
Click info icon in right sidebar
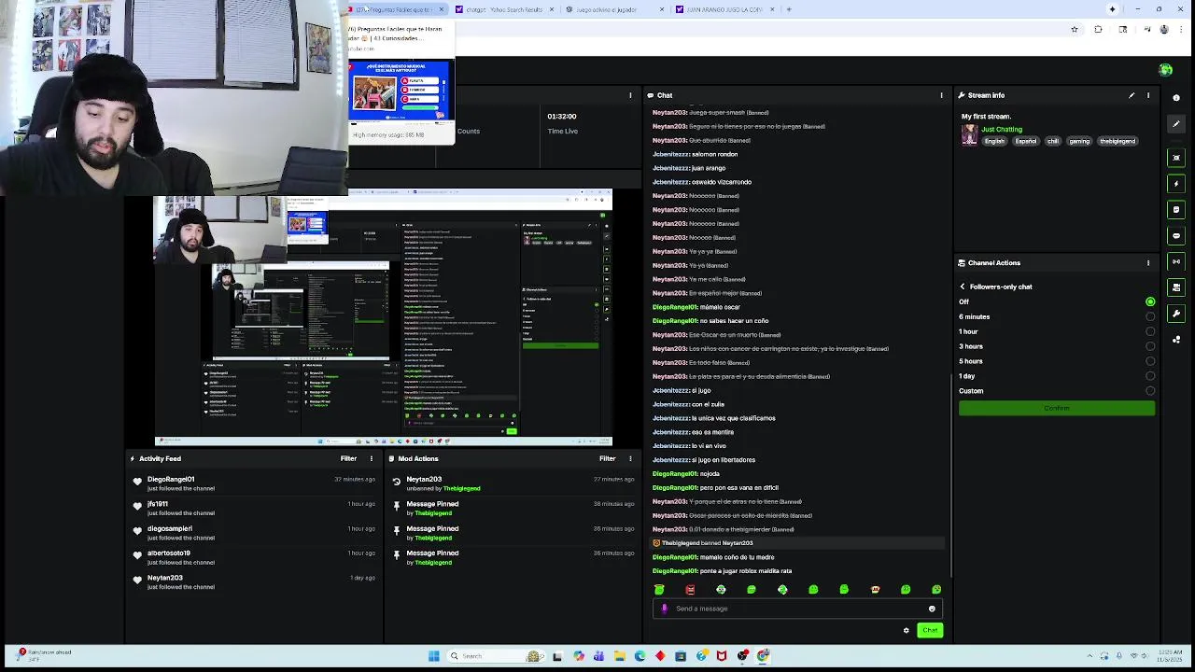point(1176,98)
